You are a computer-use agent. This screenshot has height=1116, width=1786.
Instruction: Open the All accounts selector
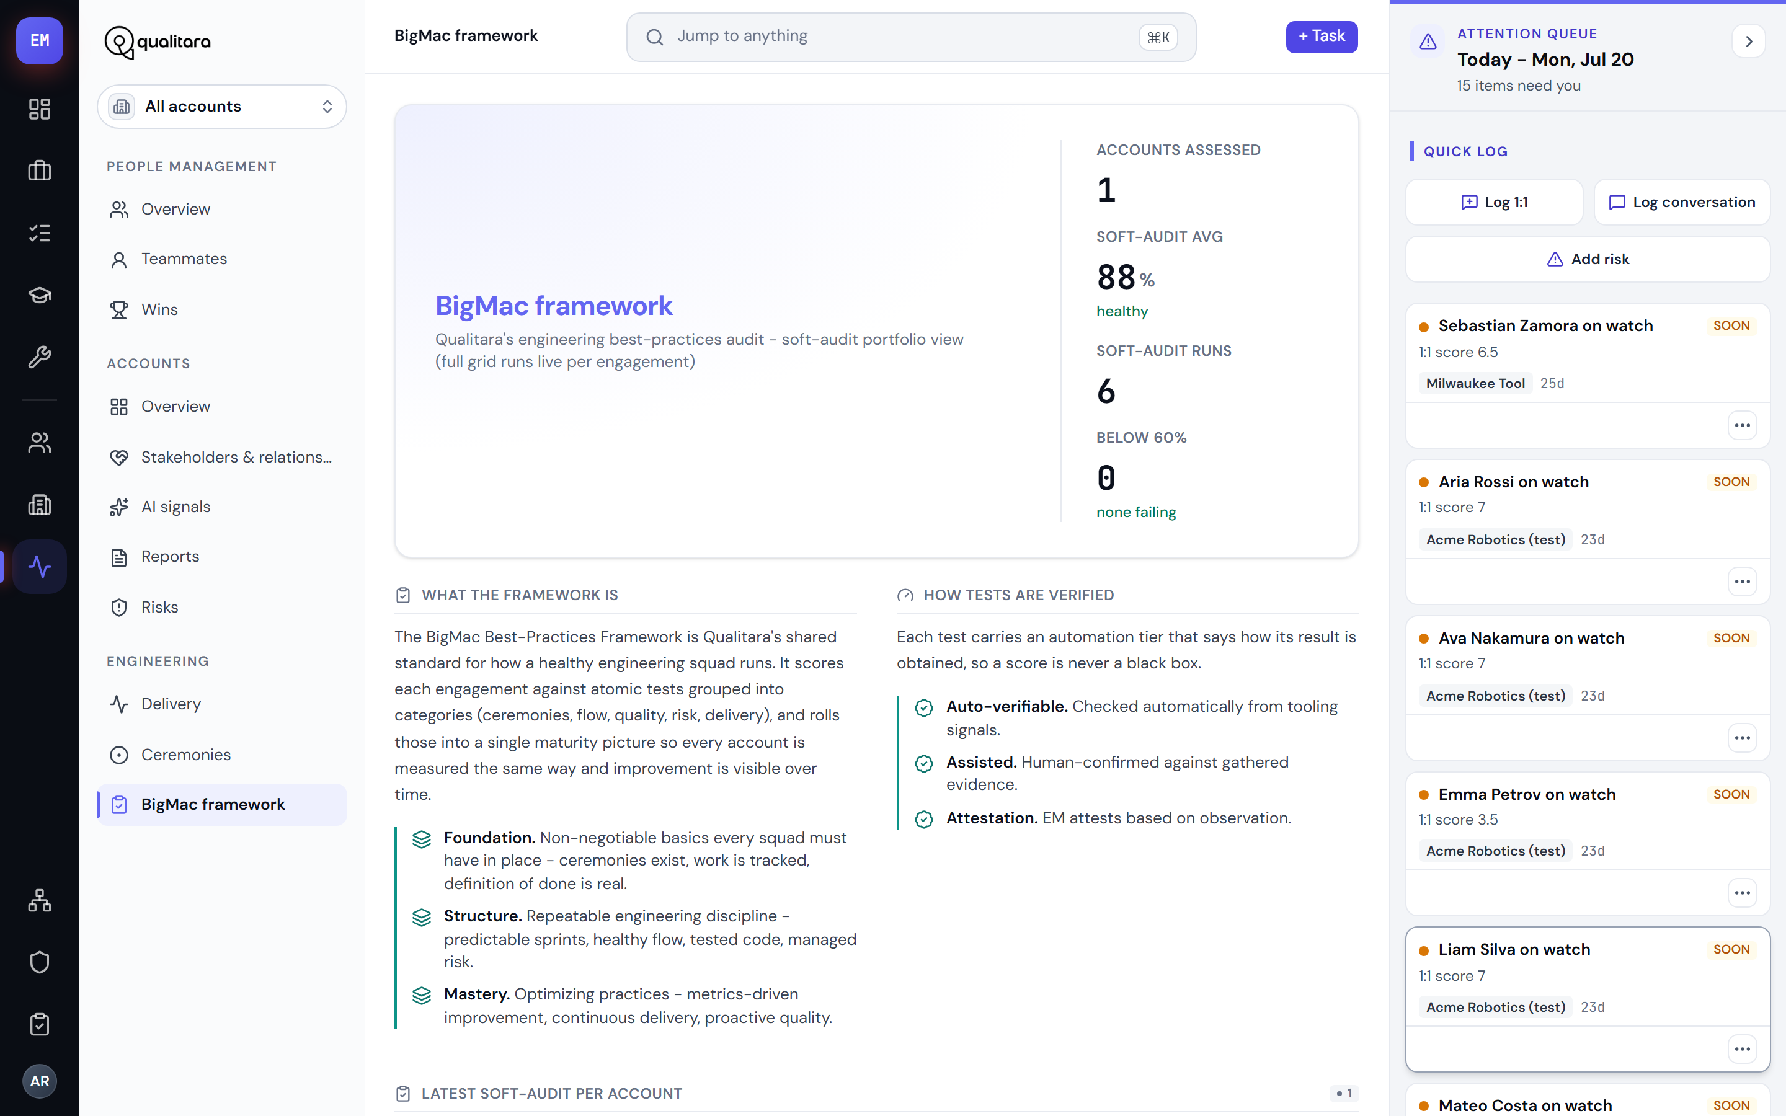click(x=222, y=106)
